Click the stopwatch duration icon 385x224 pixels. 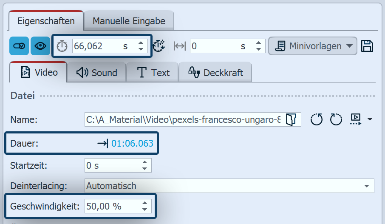pyautogui.click(x=62, y=46)
